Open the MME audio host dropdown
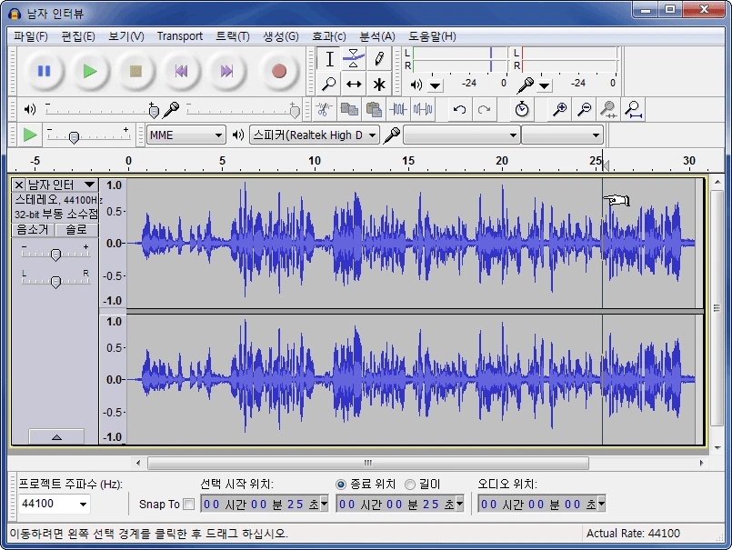This screenshot has width=732, height=550. (x=186, y=135)
